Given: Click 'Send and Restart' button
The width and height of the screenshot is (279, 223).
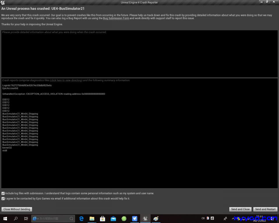Looking at the screenshot, I should click(x=265, y=209).
